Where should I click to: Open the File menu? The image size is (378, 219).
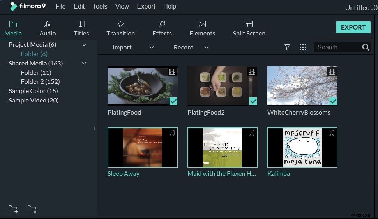click(60, 6)
